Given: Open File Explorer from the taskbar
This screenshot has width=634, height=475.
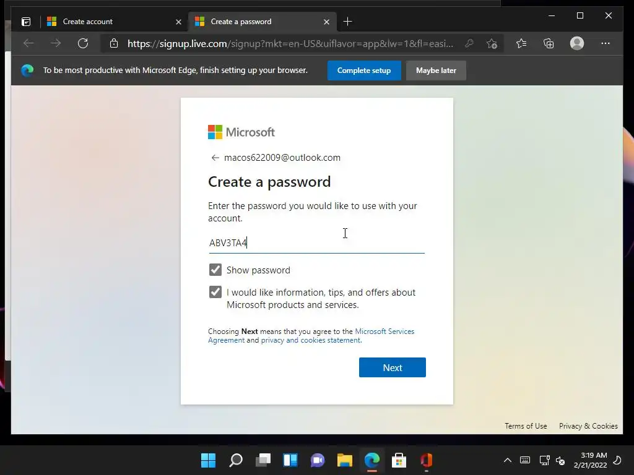Looking at the screenshot, I should [345, 460].
